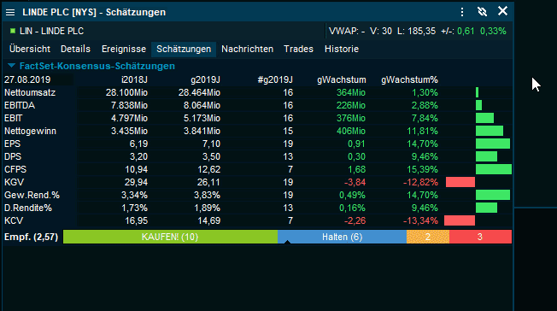
Task: Click the orange segment labeled 2
Action: point(428,237)
